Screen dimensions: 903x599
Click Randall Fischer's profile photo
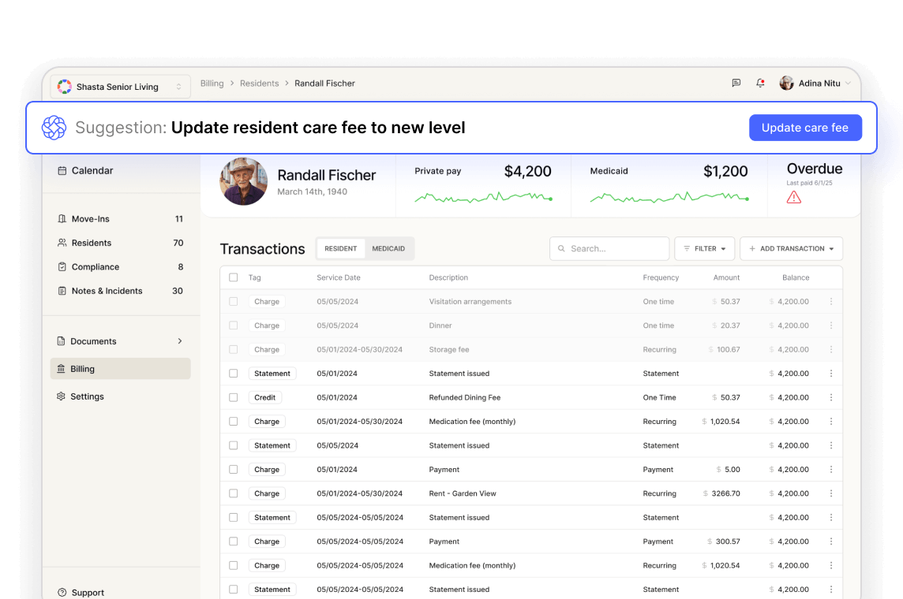[x=243, y=181]
